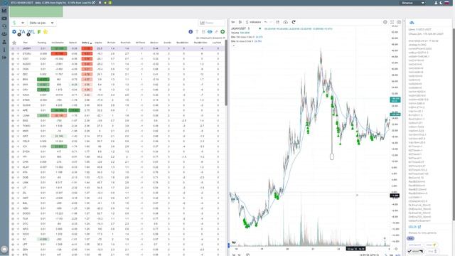The image size is (455, 256).
Task: Click the logout icon in left sidebar
Action: [4, 58]
